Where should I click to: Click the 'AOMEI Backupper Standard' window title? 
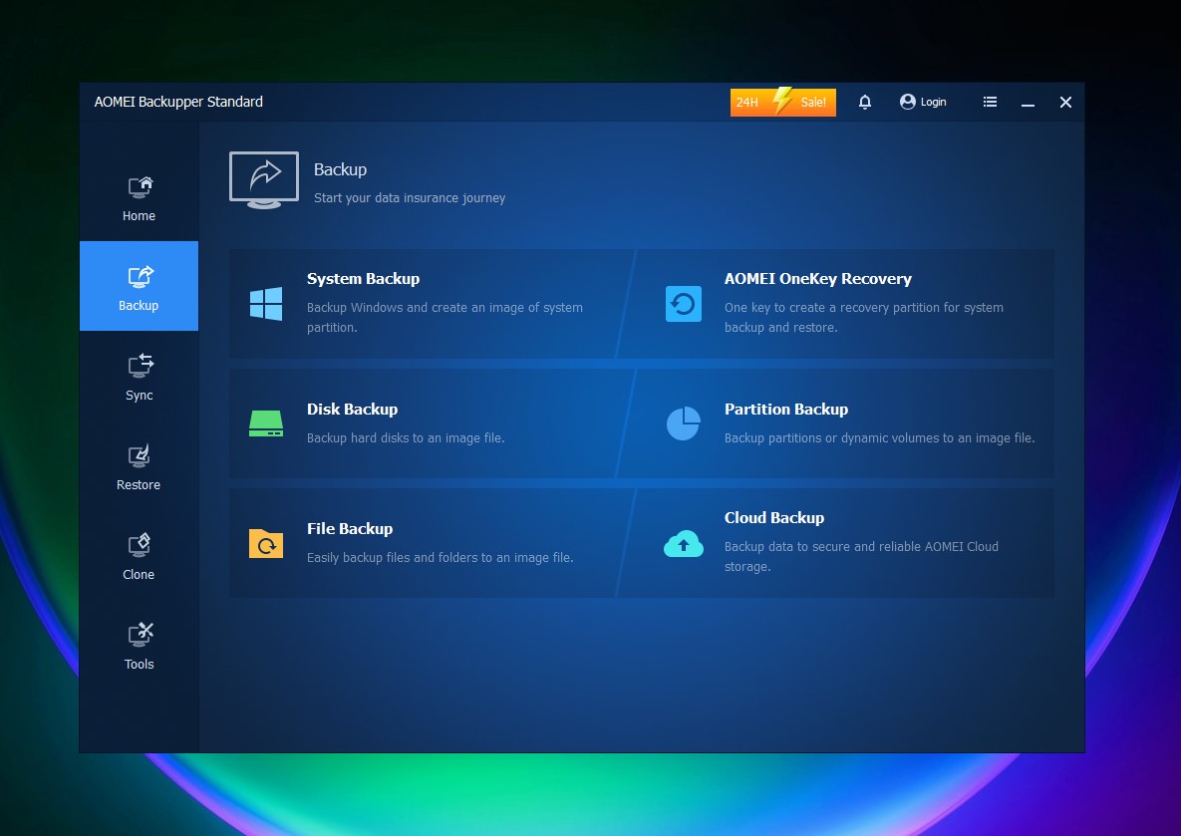(178, 102)
